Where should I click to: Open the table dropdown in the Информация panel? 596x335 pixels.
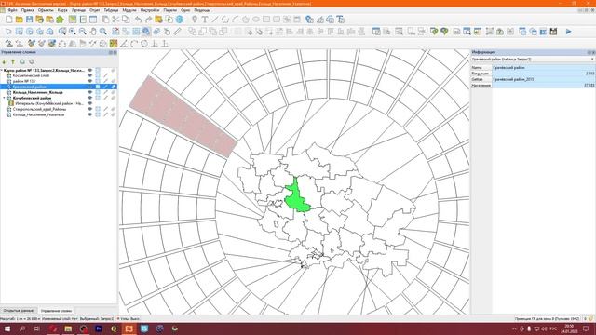(x=592, y=60)
